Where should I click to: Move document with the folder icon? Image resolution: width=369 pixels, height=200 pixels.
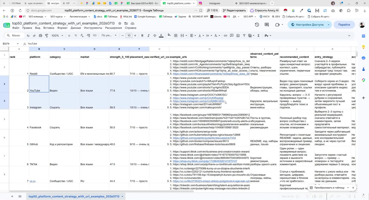tap(126, 23)
